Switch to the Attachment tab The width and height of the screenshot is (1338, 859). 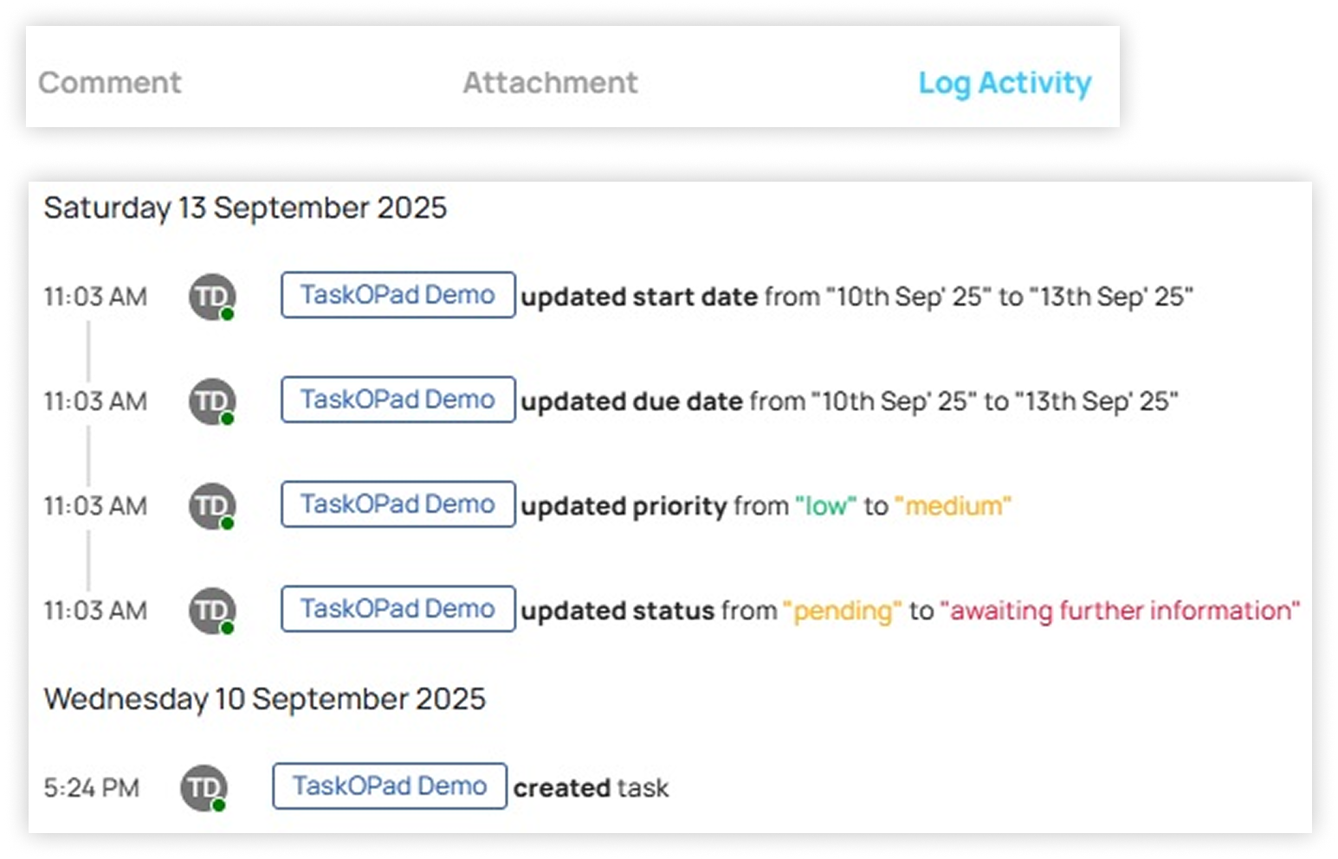click(550, 83)
